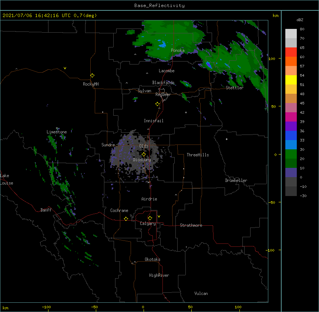The image size is (319, 312).
Task: Select the magenta 39–42 dBZ legend swatch
Action: click(291, 117)
